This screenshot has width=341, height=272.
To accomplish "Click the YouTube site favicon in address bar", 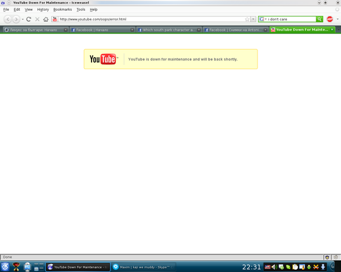I will coord(55,19).
